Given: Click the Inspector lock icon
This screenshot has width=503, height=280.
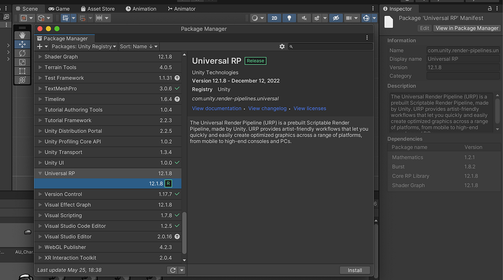Looking at the screenshot, I should (490, 8).
